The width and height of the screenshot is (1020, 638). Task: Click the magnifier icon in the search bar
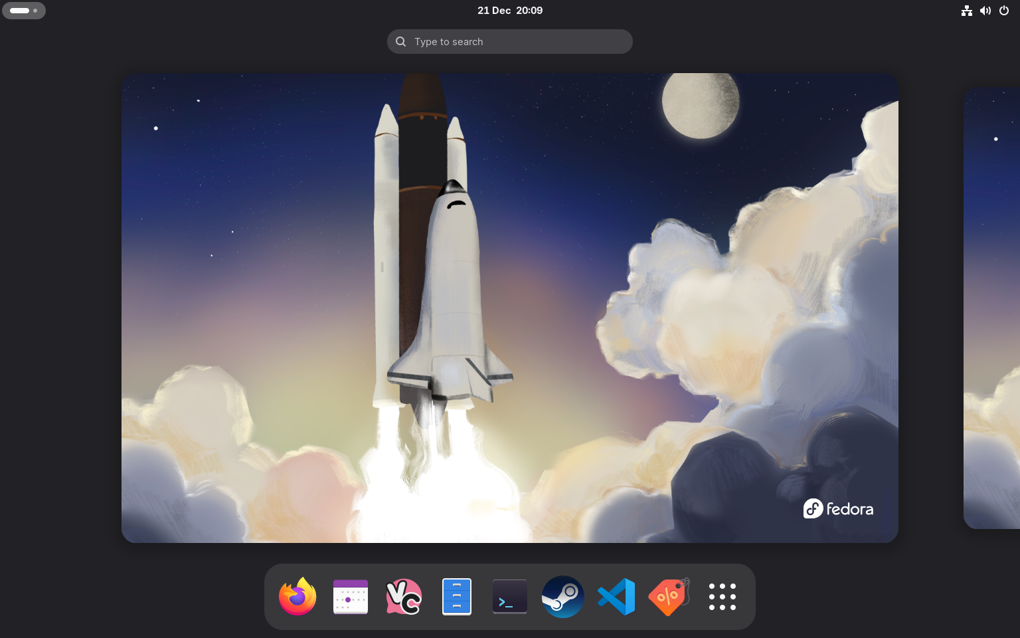(x=401, y=42)
